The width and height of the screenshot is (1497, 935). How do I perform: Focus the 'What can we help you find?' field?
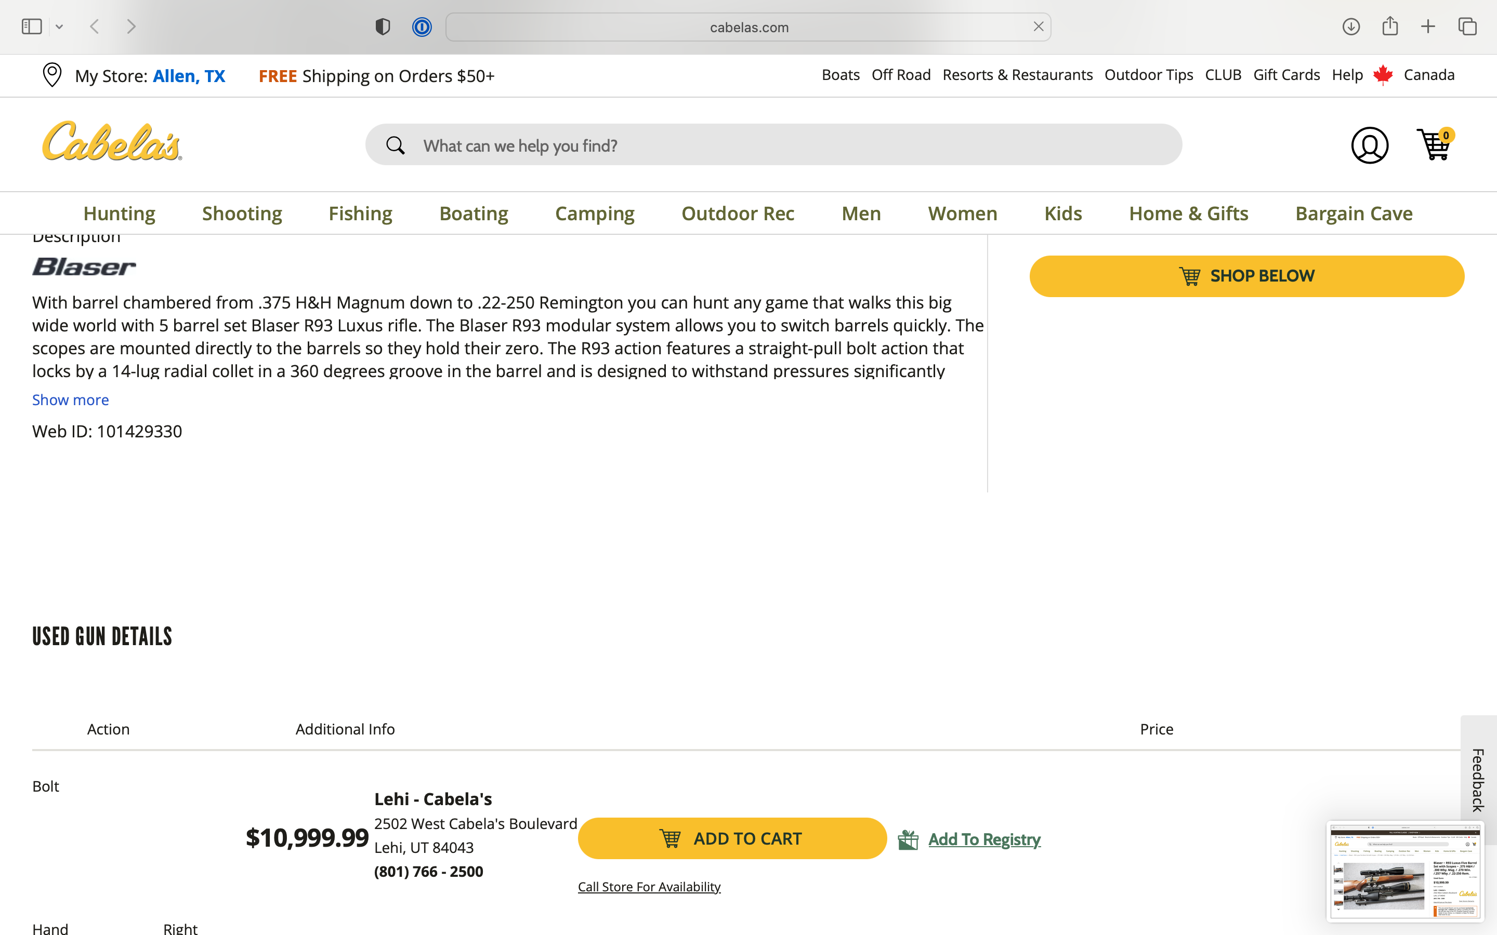pyautogui.click(x=773, y=145)
